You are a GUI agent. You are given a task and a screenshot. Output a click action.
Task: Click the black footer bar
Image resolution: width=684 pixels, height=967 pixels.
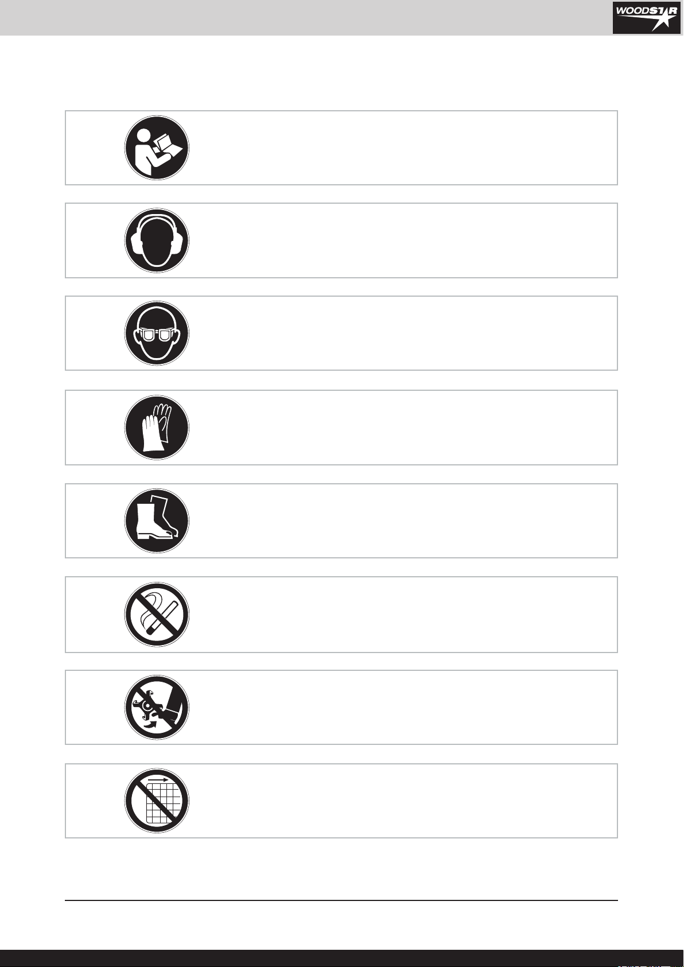click(342, 958)
